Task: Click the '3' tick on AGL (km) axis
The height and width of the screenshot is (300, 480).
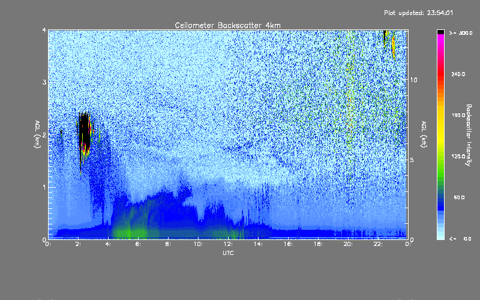Action: pos(44,82)
